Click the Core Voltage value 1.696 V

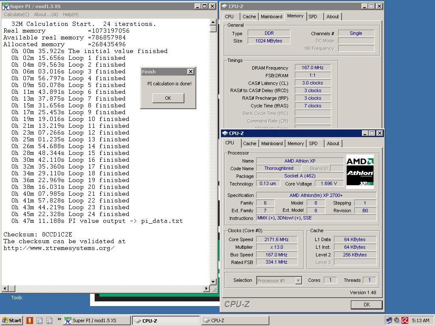click(x=329, y=183)
